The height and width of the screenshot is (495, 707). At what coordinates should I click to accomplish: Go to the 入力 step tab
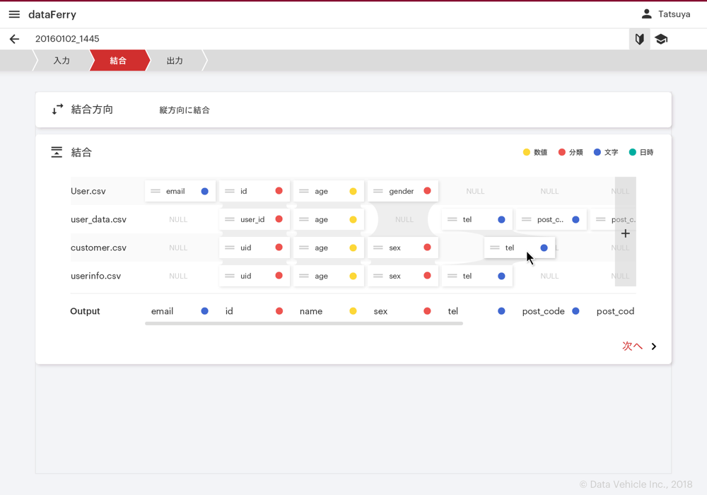[x=62, y=60]
